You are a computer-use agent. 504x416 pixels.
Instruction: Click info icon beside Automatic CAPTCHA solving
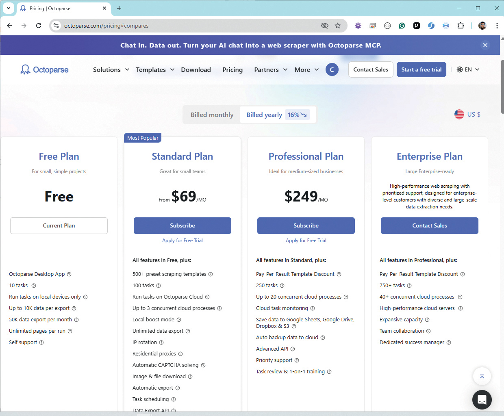tap(203, 365)
